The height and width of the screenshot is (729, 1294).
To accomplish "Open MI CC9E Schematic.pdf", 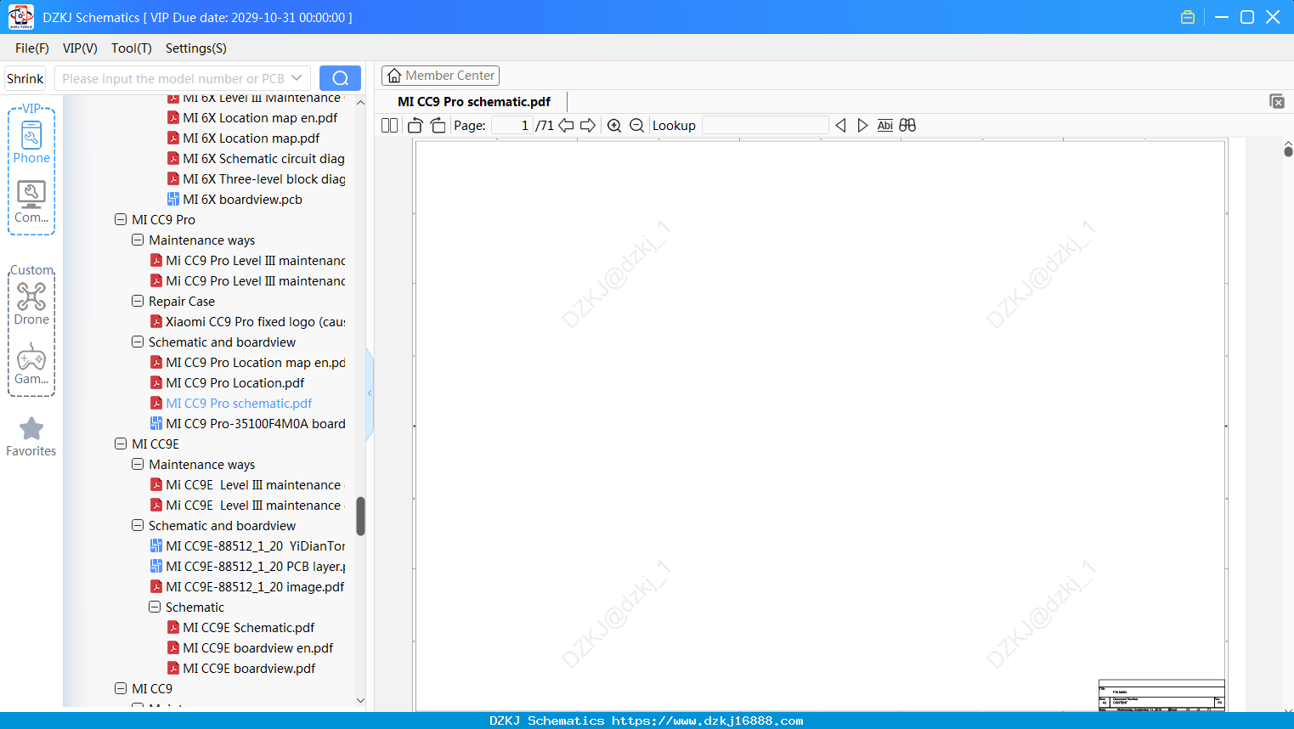I will (240, 628).
